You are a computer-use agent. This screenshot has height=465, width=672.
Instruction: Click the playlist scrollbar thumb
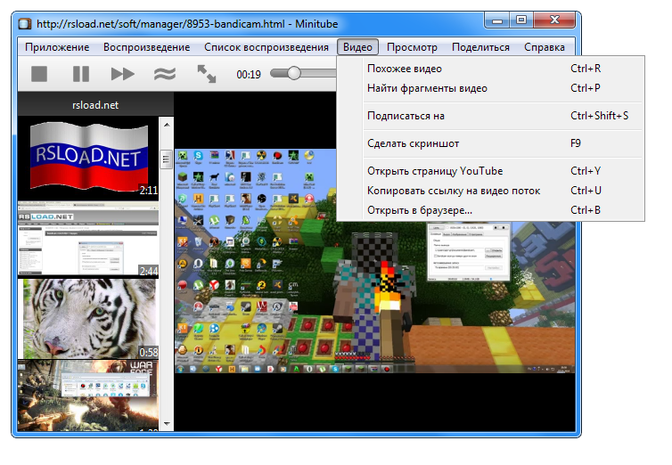click(x=166, y=159)
